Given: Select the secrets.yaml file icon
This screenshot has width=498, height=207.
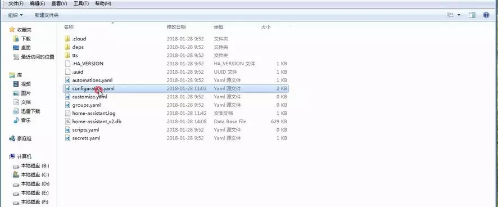Looking at the screenshot, I should (x=67, y=138).
